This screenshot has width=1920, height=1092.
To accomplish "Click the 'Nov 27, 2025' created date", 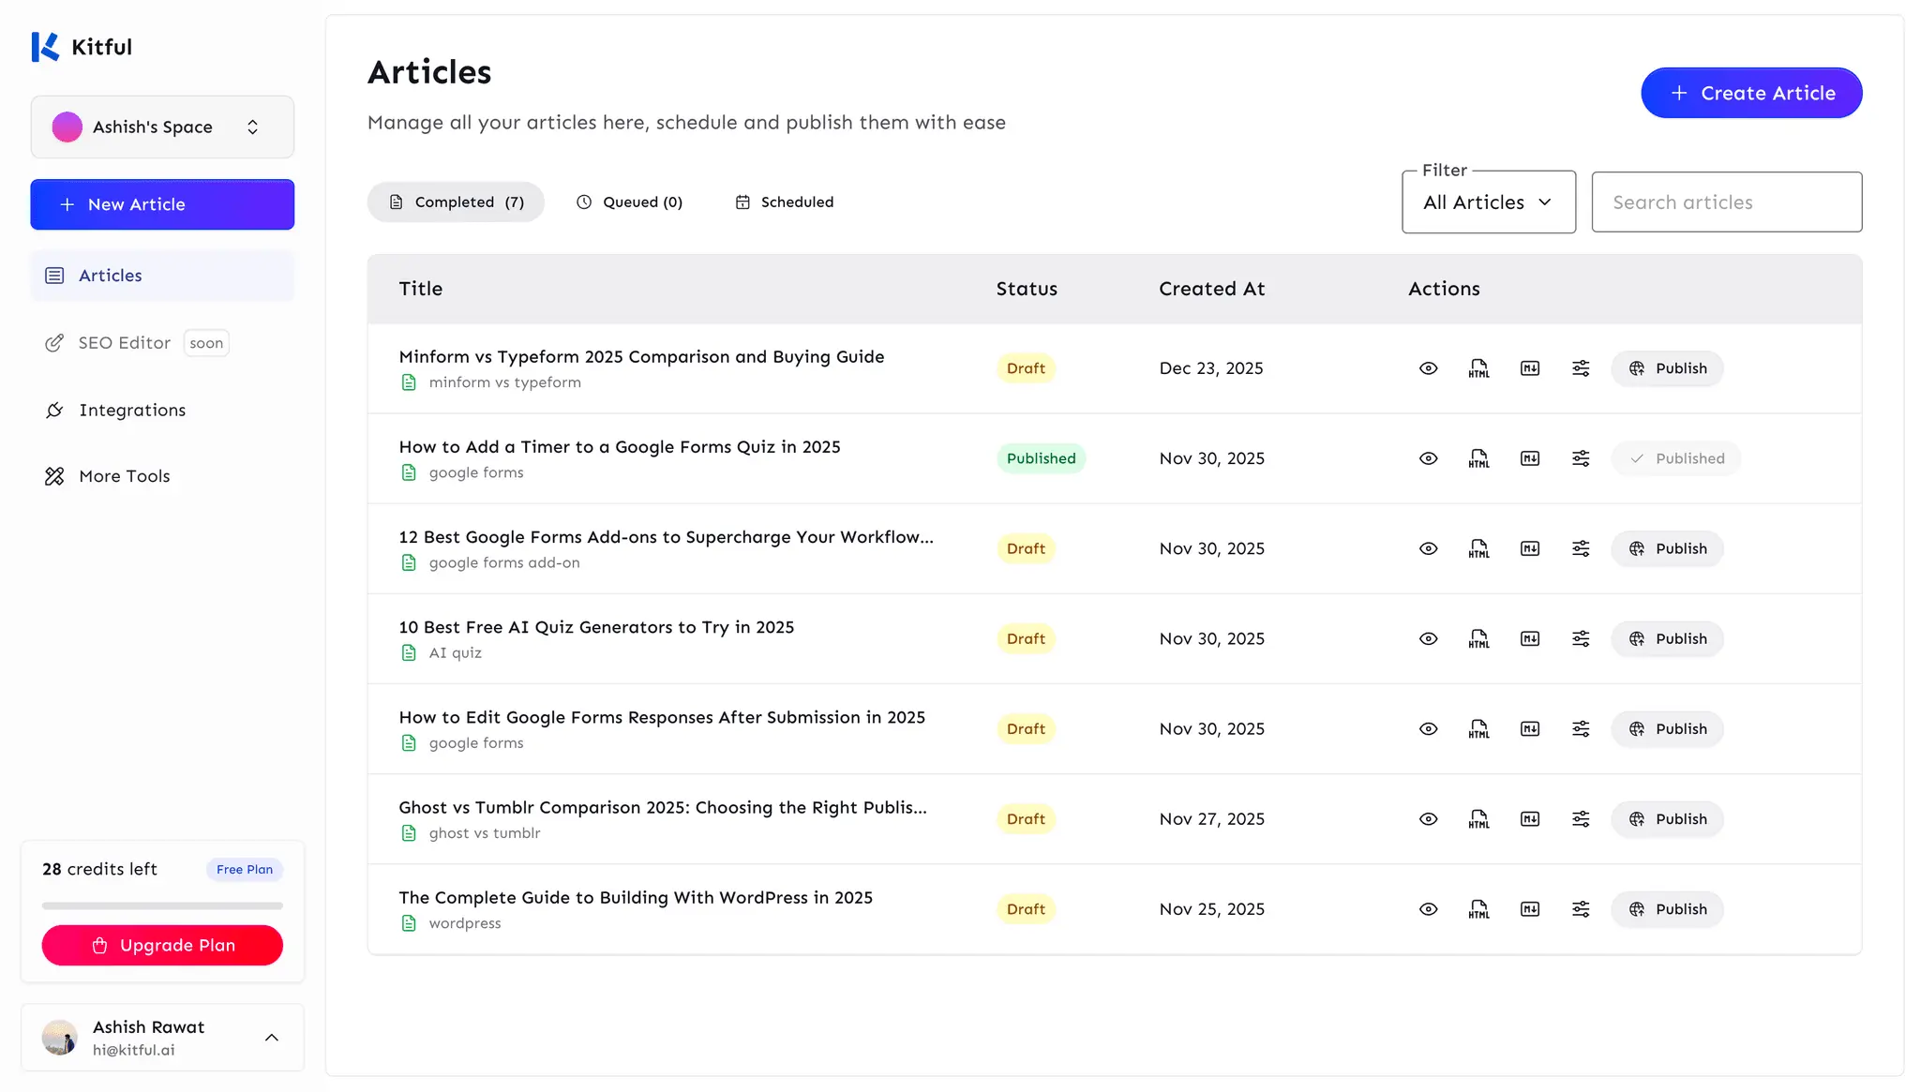I will pyautogui.click(x=1211, y=818).
